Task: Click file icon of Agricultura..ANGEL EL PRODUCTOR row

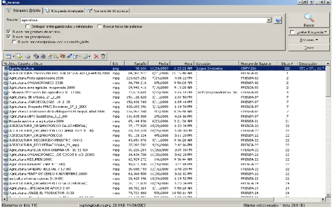Action: 6,193
